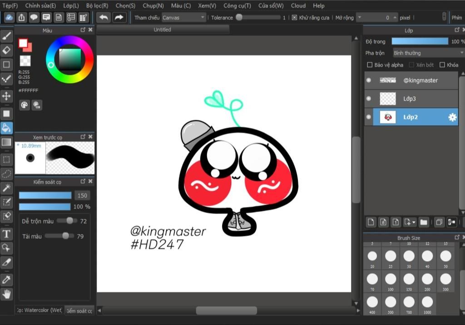
Task: Select the @kingmaster layer row
Action: [x=411, y=80]
